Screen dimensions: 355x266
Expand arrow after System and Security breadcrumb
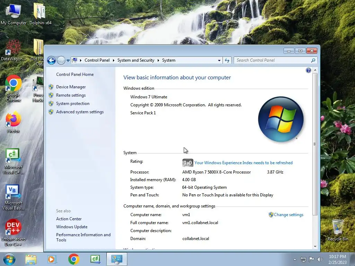158,60
